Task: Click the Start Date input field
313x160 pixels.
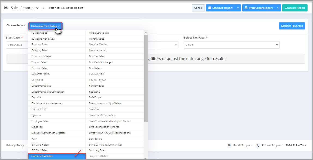Action: tap(17, 45)
